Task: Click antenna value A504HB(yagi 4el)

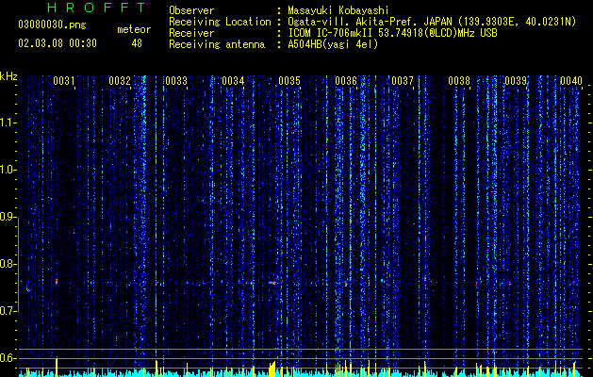Action: point(333,44)
